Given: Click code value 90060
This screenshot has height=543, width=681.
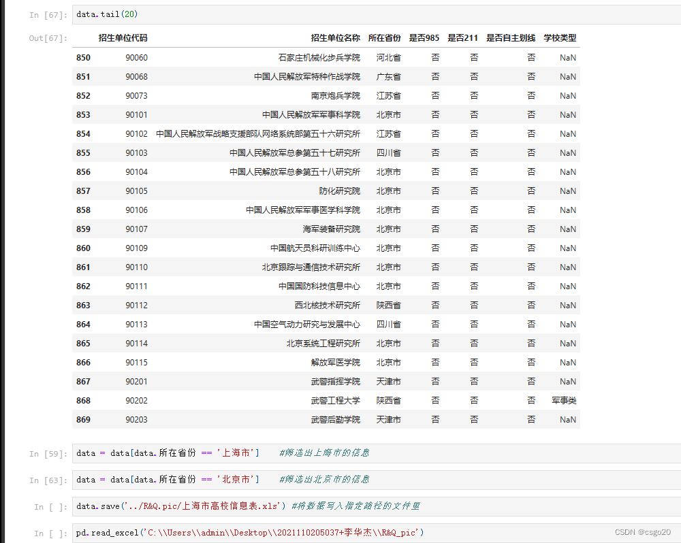Looking at the screenshot, I should click(x=136, y=58).
